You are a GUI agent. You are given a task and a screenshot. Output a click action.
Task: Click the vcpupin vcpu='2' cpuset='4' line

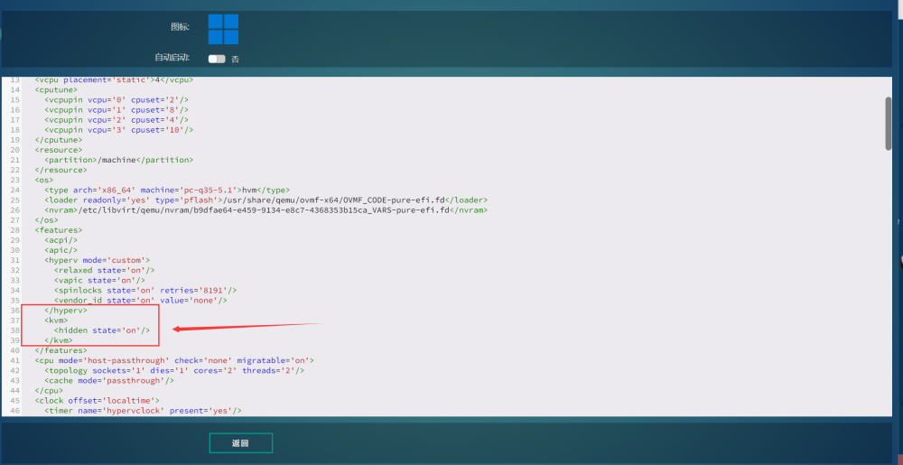pyautogui.click(x=116, y=120)
